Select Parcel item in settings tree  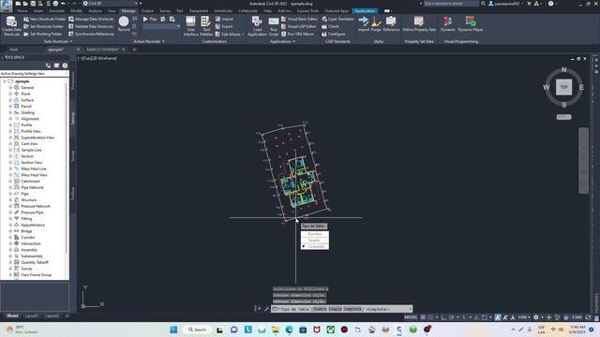pyautogui.click(x=26, y=106)
